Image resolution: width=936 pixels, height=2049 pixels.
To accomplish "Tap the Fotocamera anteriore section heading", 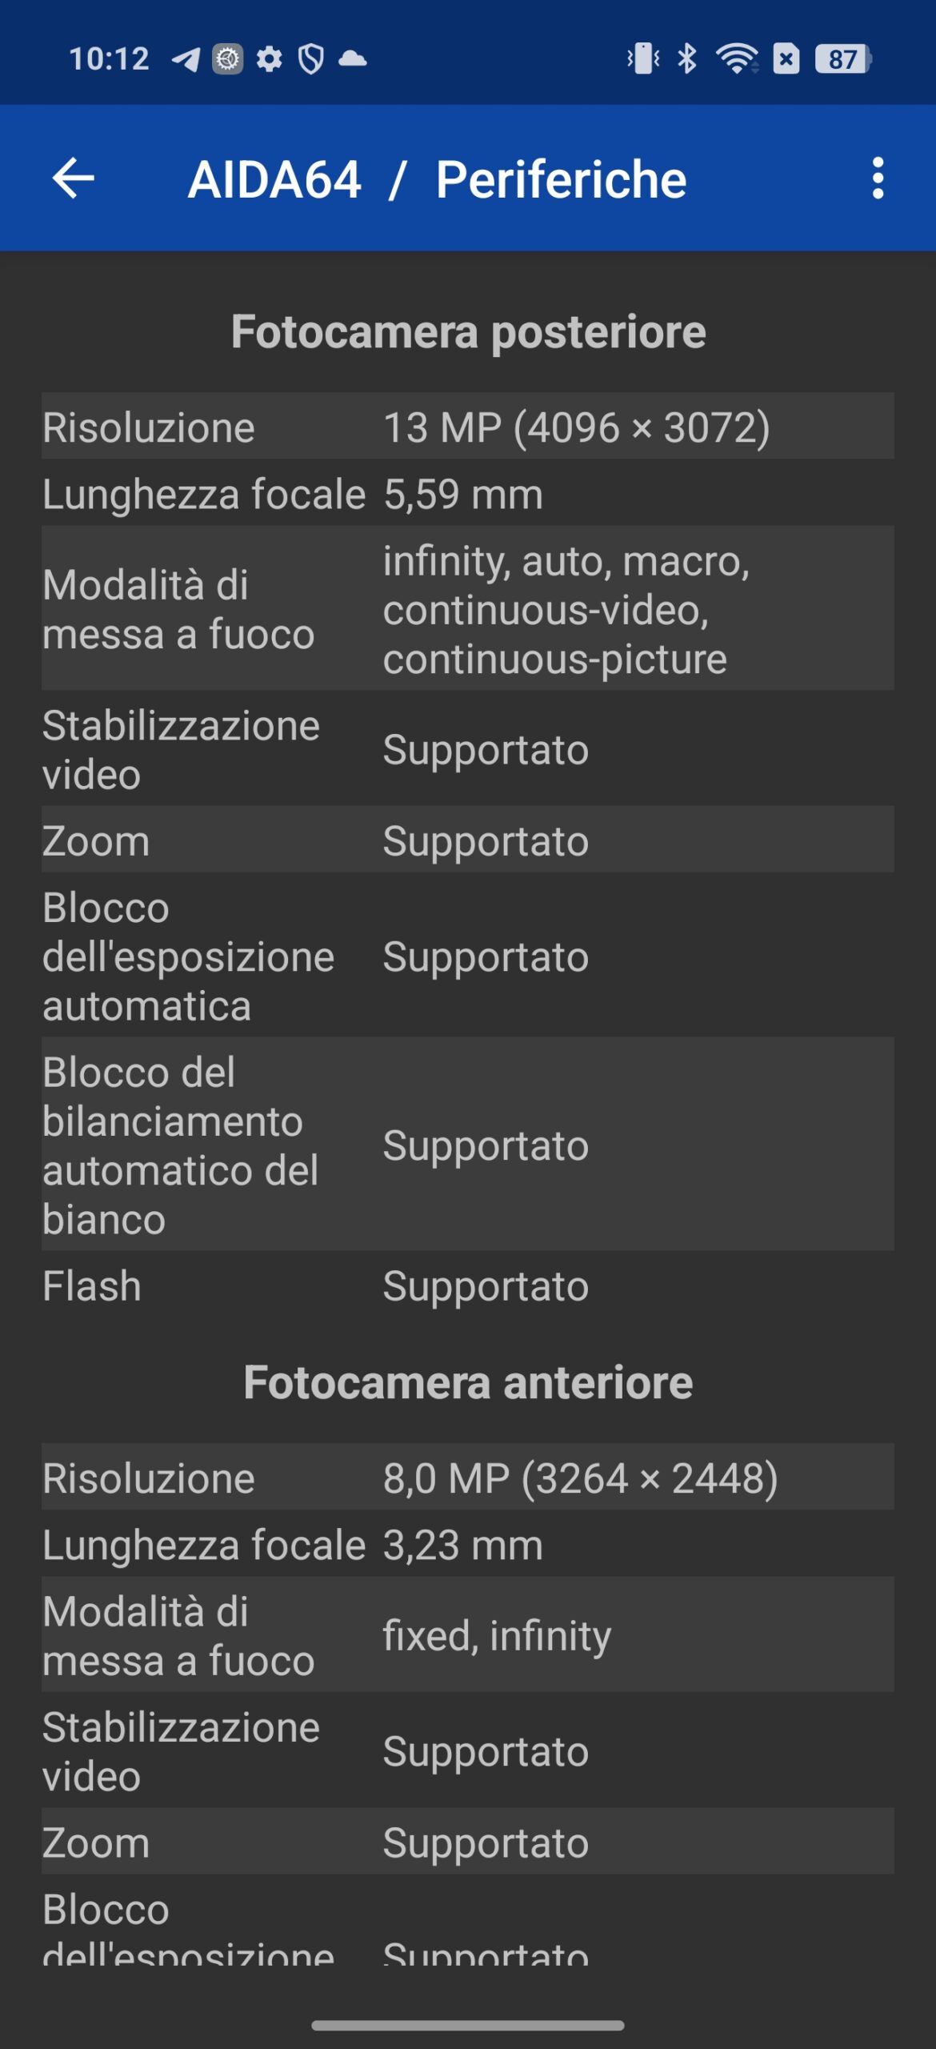I will (x=468, y=1382).
